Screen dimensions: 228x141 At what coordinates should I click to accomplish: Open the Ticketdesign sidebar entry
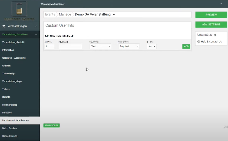coord(9,73)
